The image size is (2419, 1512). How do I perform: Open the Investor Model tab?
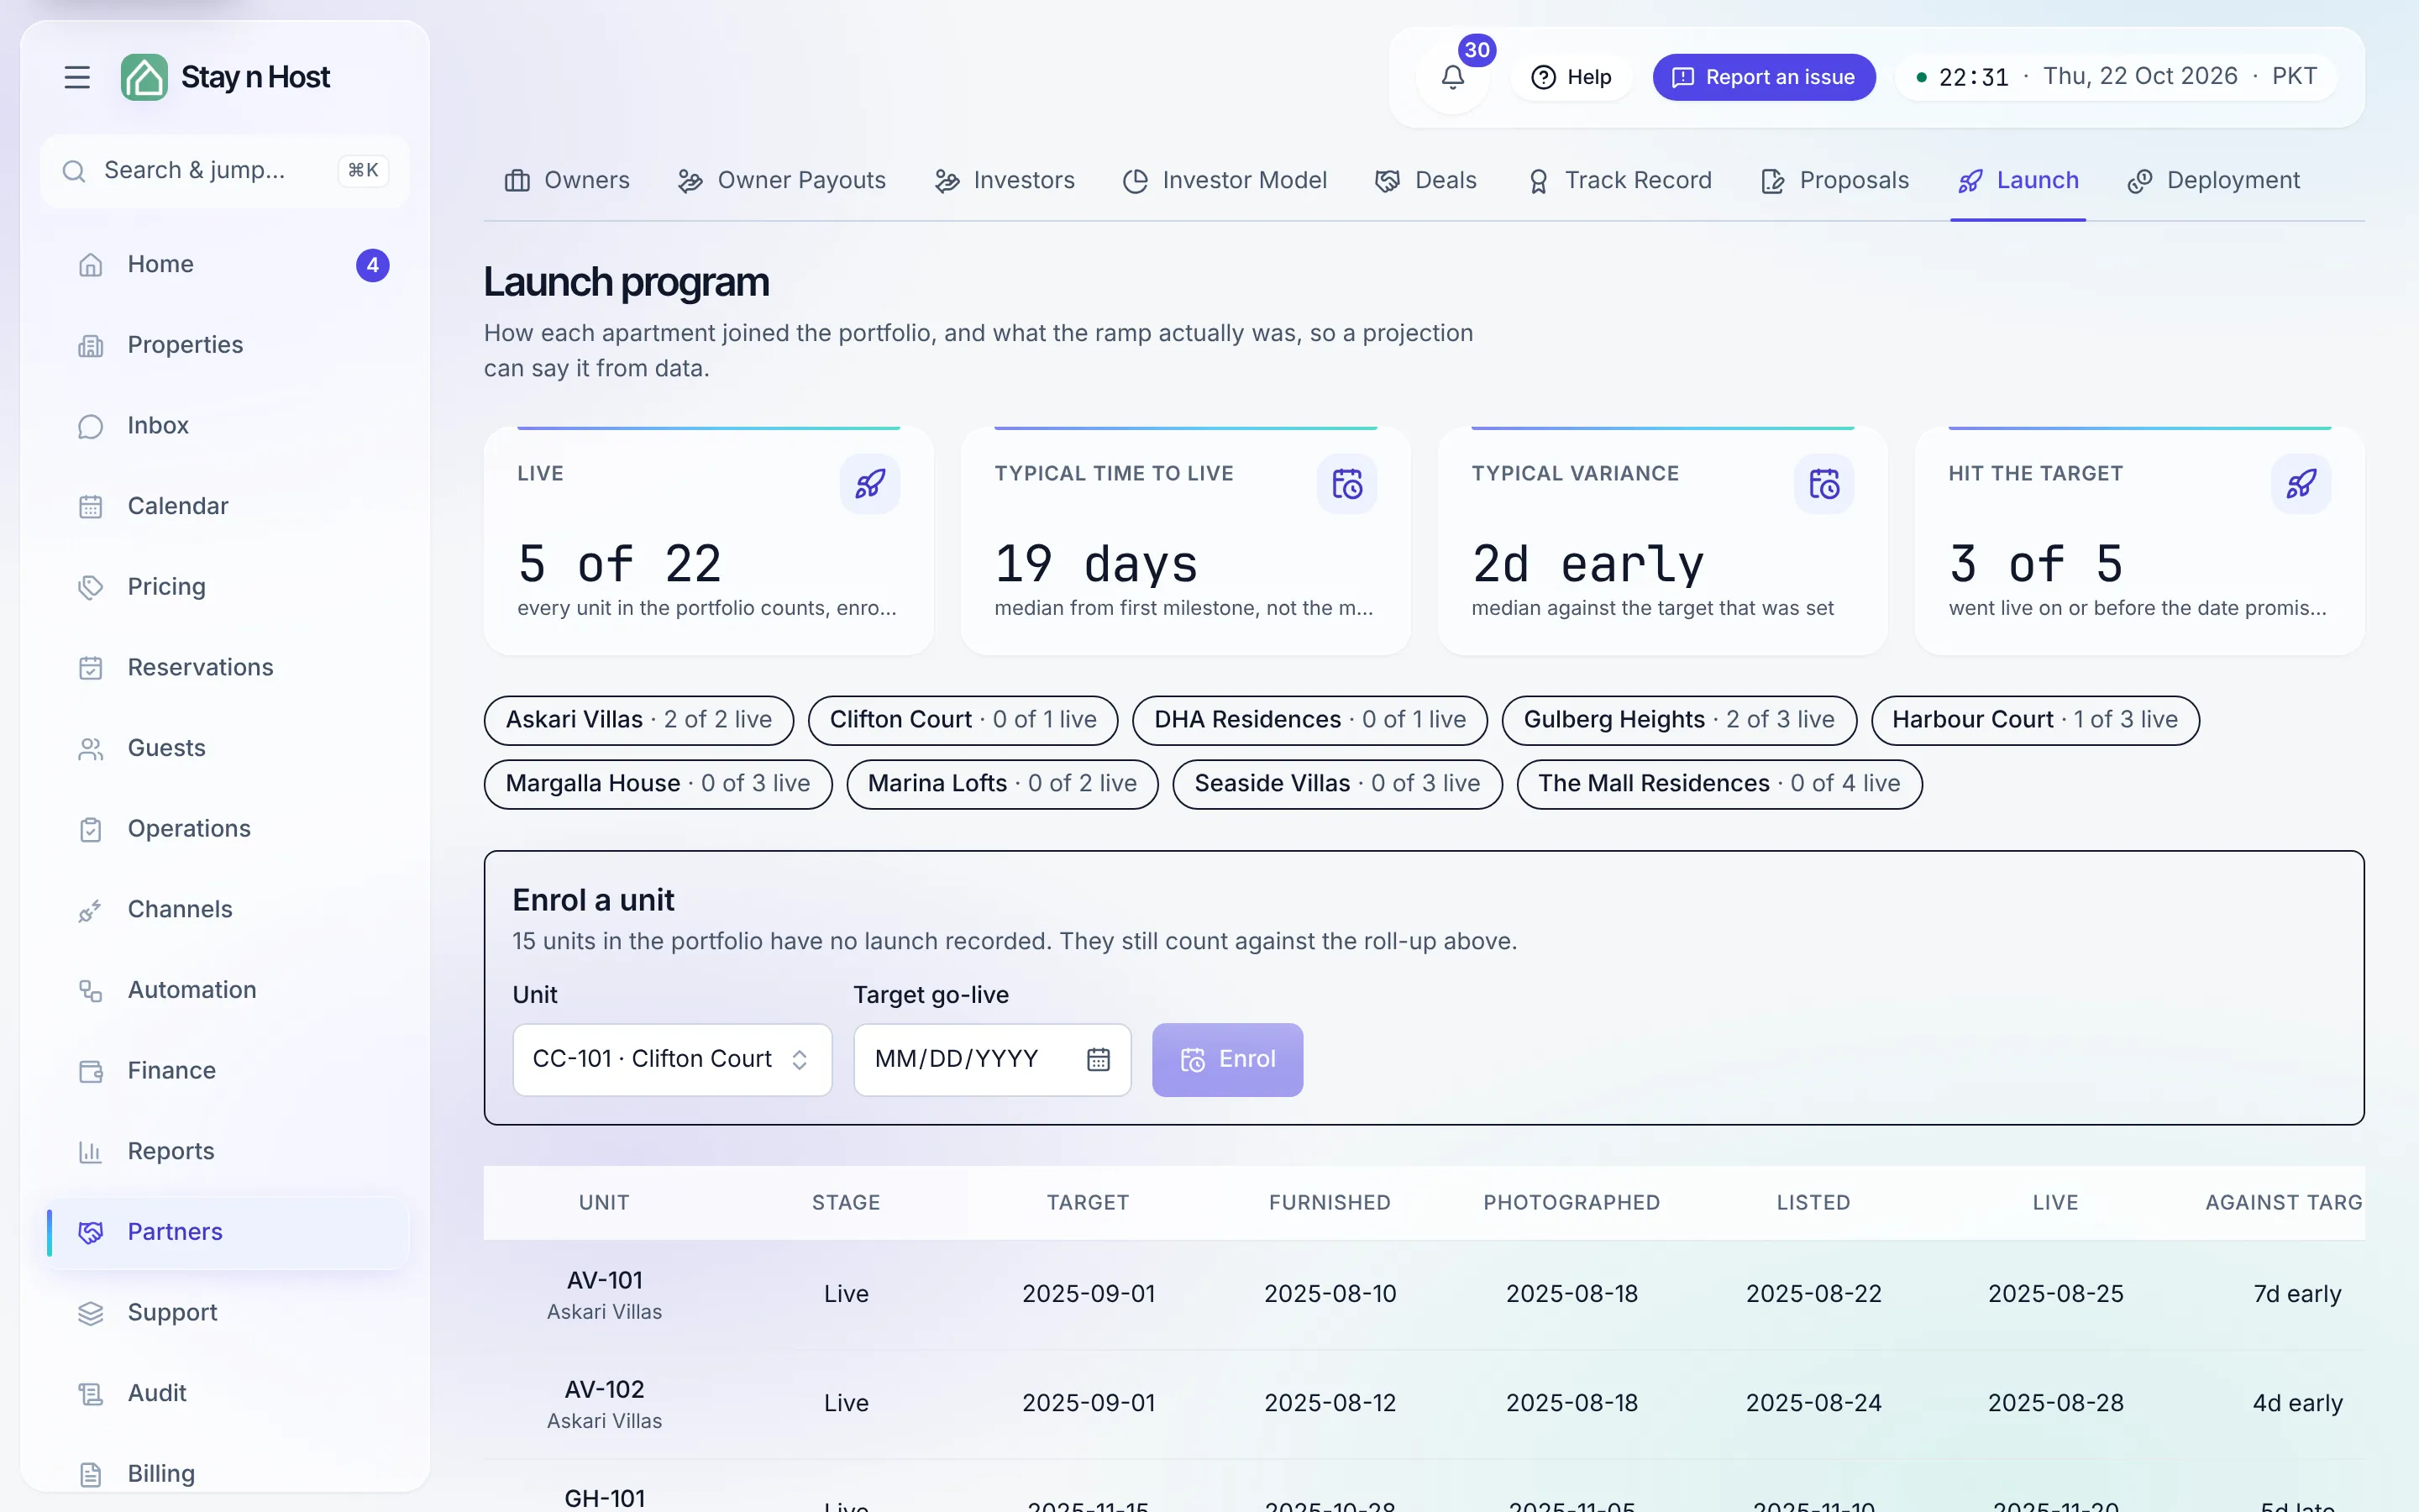1225,181
